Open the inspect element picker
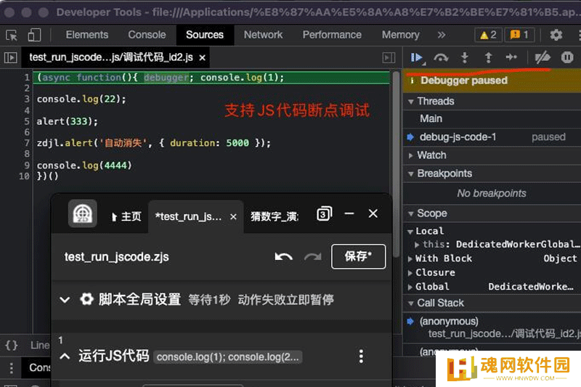Screen dimensions: 581x387 pos(12,35)
